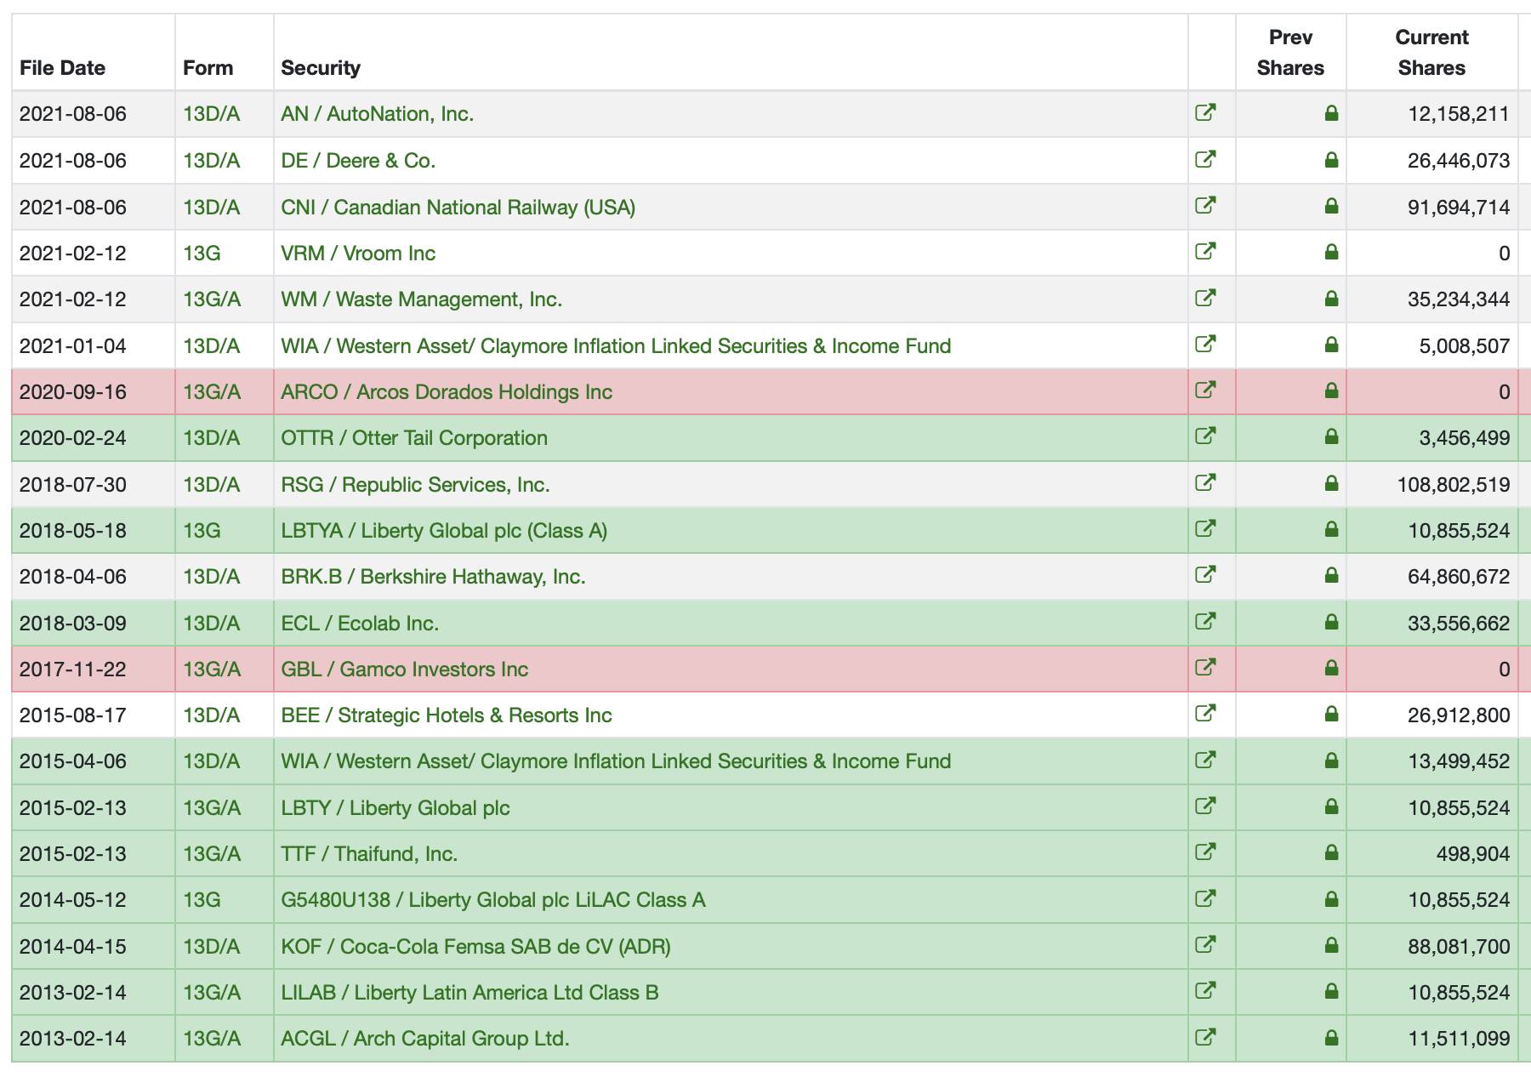Image resolution: width=1531 pixels, height=1077 pixels.
Task: Open LBTY / Liberty Global plc link
Action: [396, 808]
